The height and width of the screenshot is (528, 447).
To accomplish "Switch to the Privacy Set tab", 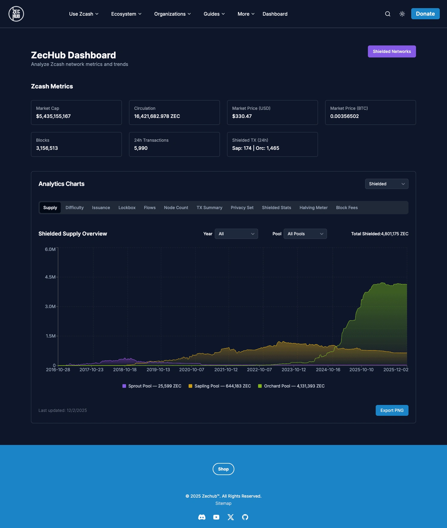I will coord(242,208).
